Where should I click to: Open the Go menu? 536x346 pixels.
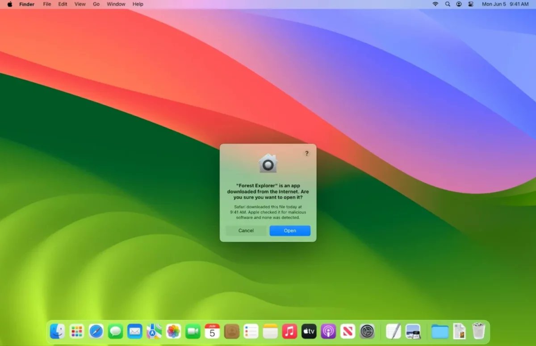tap(96, 4)
